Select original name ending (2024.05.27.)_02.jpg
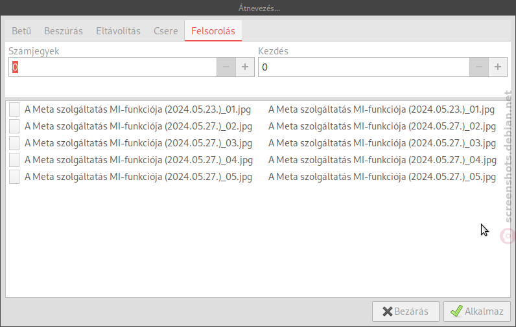Image resolution: width=516 pixels, height=327 pixels. (138, 126)
